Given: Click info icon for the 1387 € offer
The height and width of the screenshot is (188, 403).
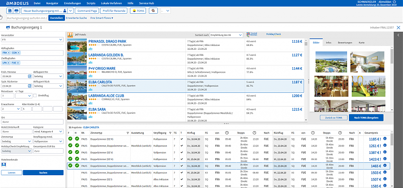Looking at the screenshot, I should (385, 152).
